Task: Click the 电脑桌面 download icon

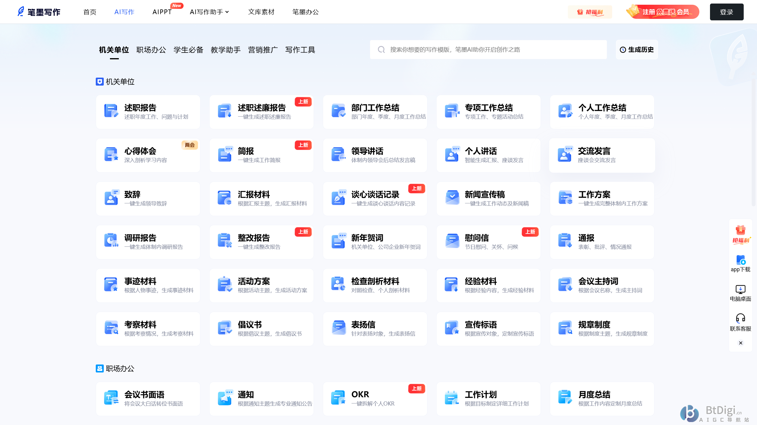Action: click(740, 289)
